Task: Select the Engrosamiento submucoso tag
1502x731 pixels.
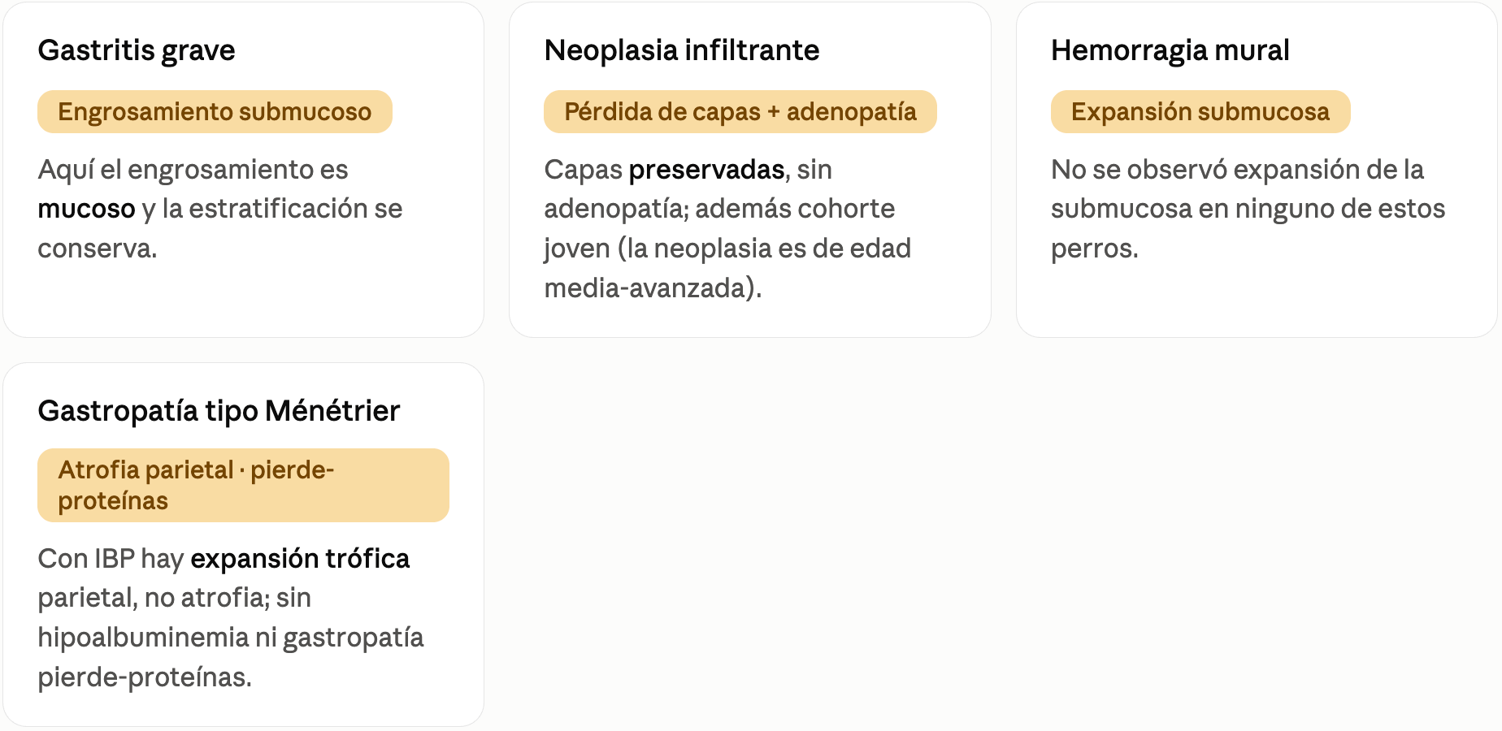Action: [x=215, y=111]
